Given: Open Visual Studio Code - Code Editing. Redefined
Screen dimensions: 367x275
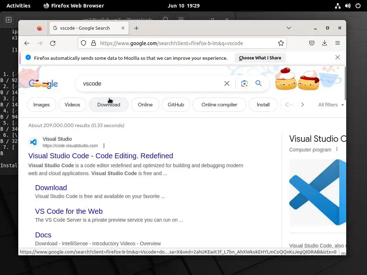Looking at the screenshot, I should 101,156.
